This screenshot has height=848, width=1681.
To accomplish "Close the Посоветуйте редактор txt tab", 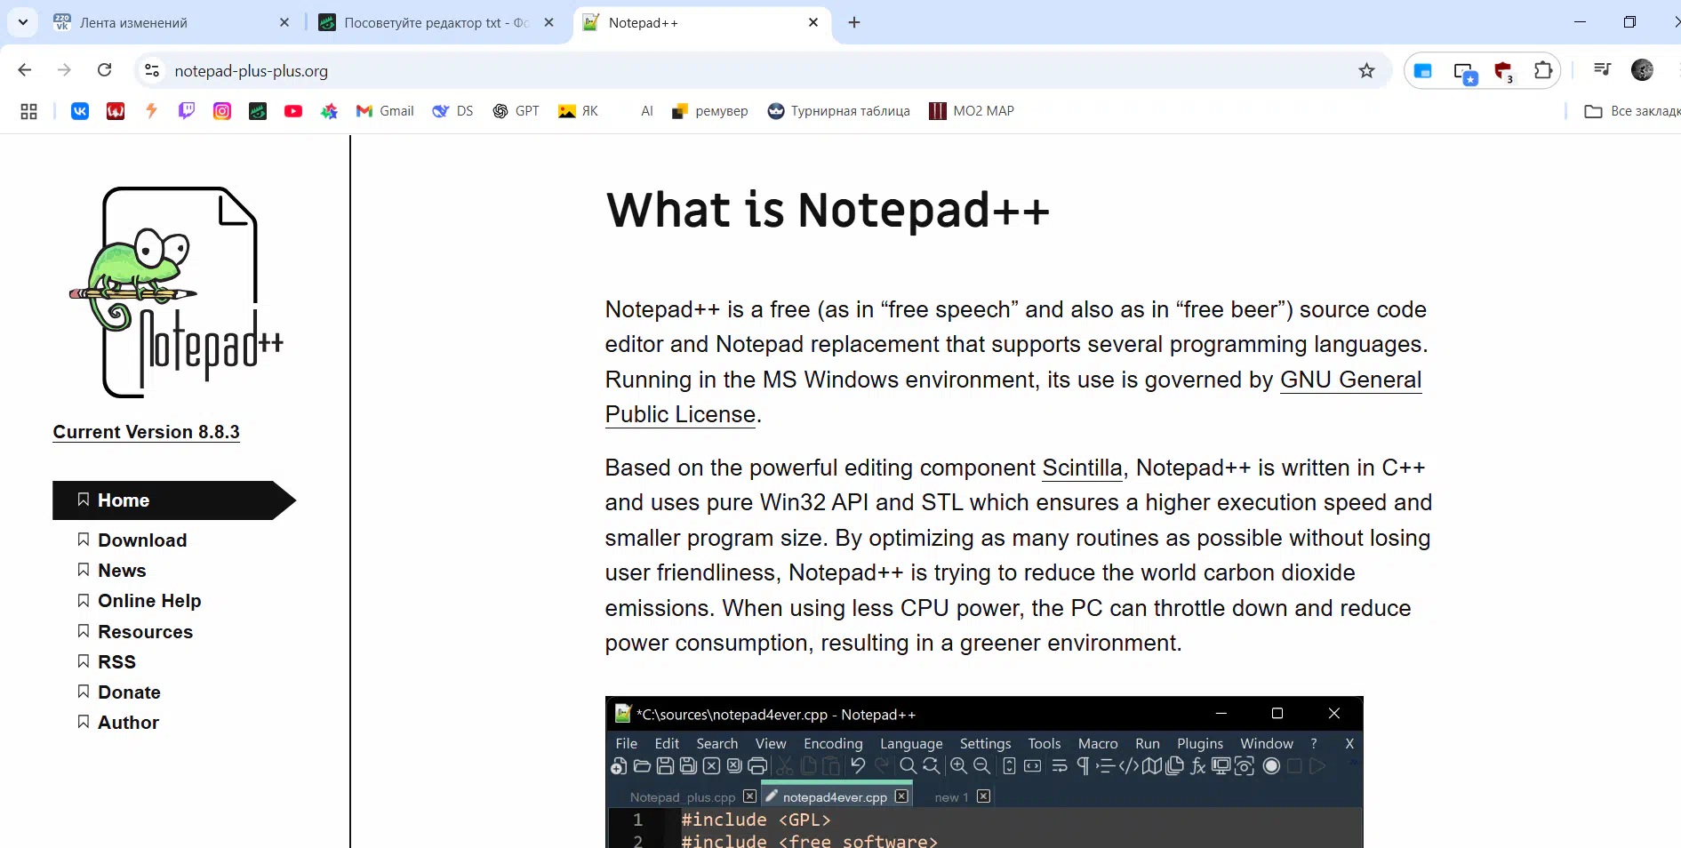I will click(x=549, y=22).
